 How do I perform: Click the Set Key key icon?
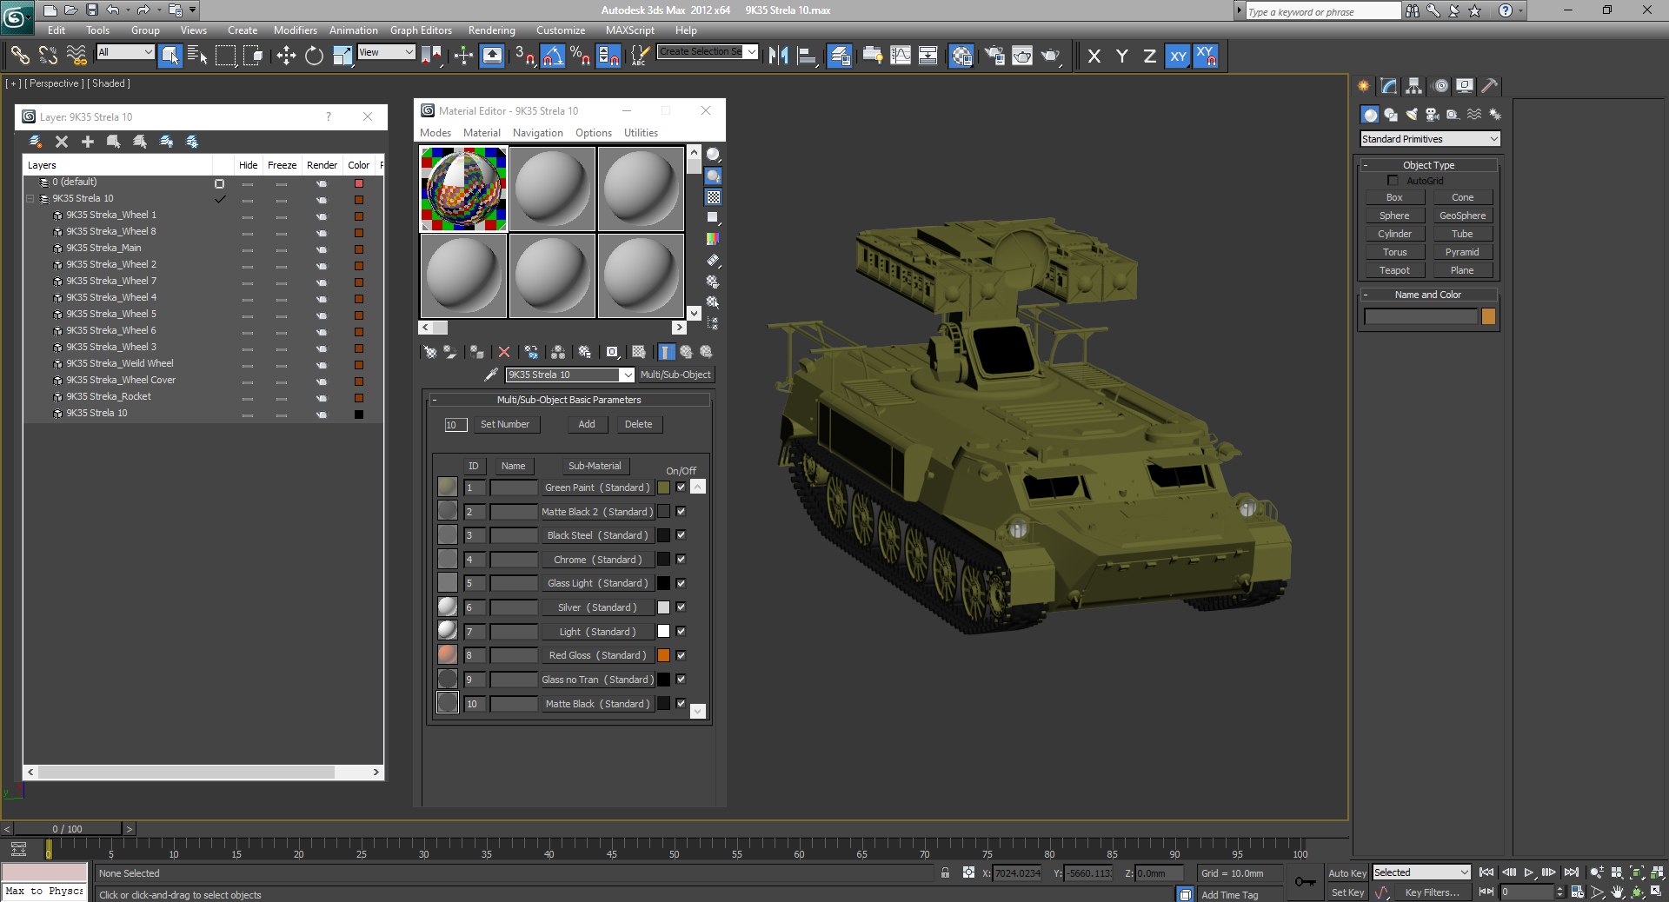(x=1305, y=882)
